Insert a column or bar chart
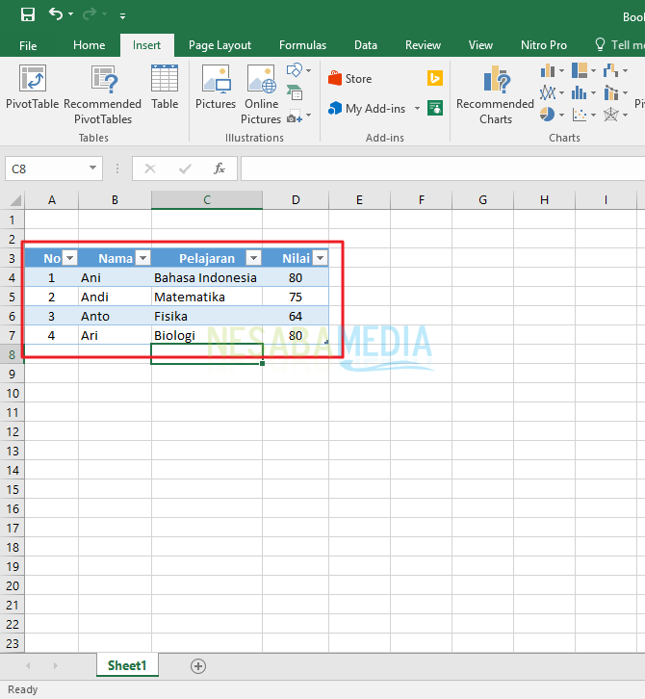 coord(548,70)
